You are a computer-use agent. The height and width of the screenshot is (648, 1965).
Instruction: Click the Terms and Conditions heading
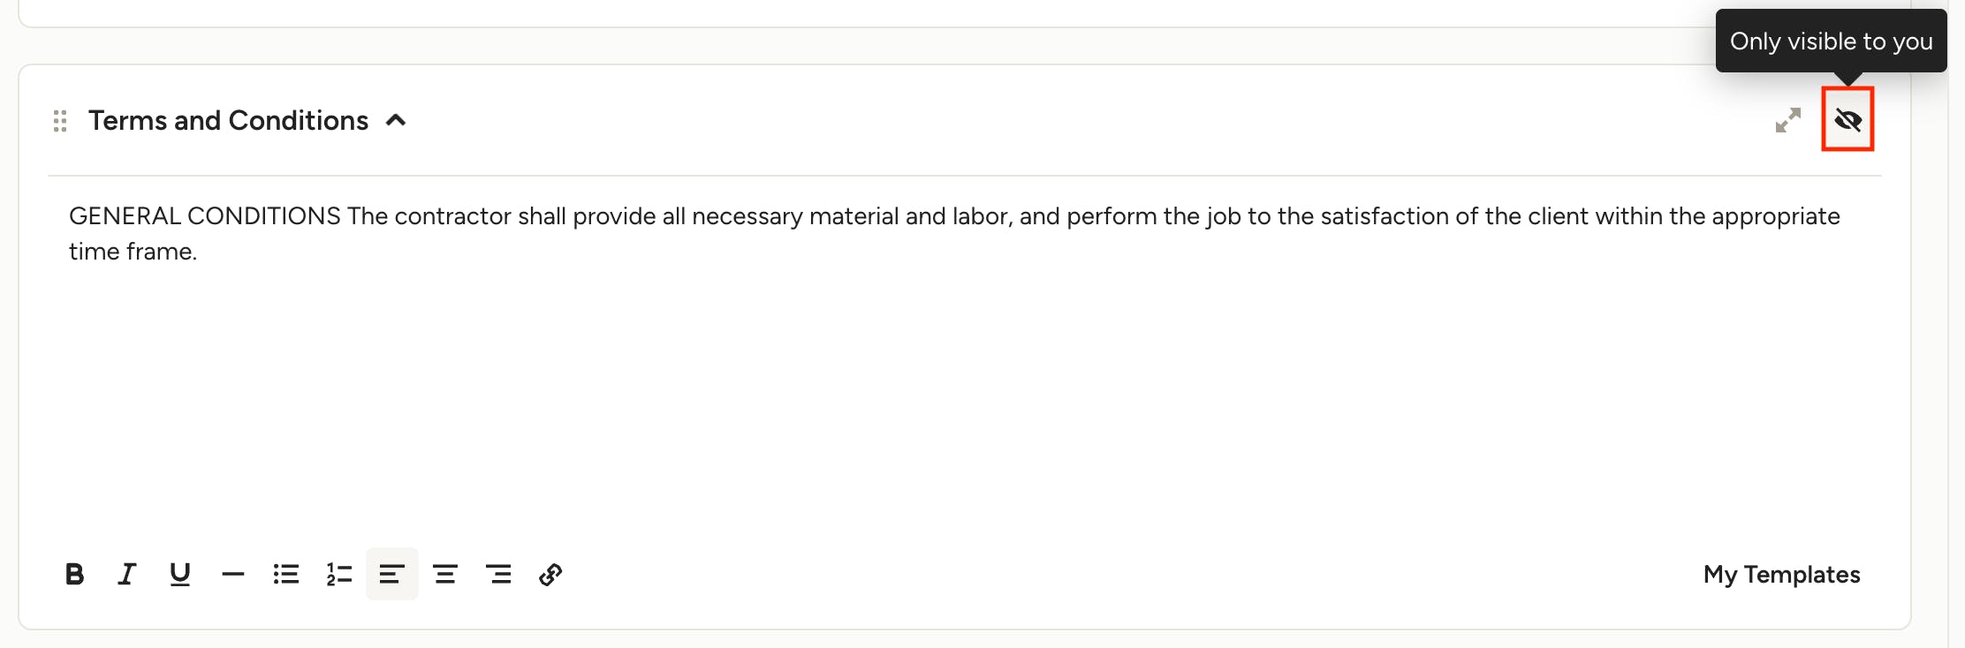(x=228, y=120)
